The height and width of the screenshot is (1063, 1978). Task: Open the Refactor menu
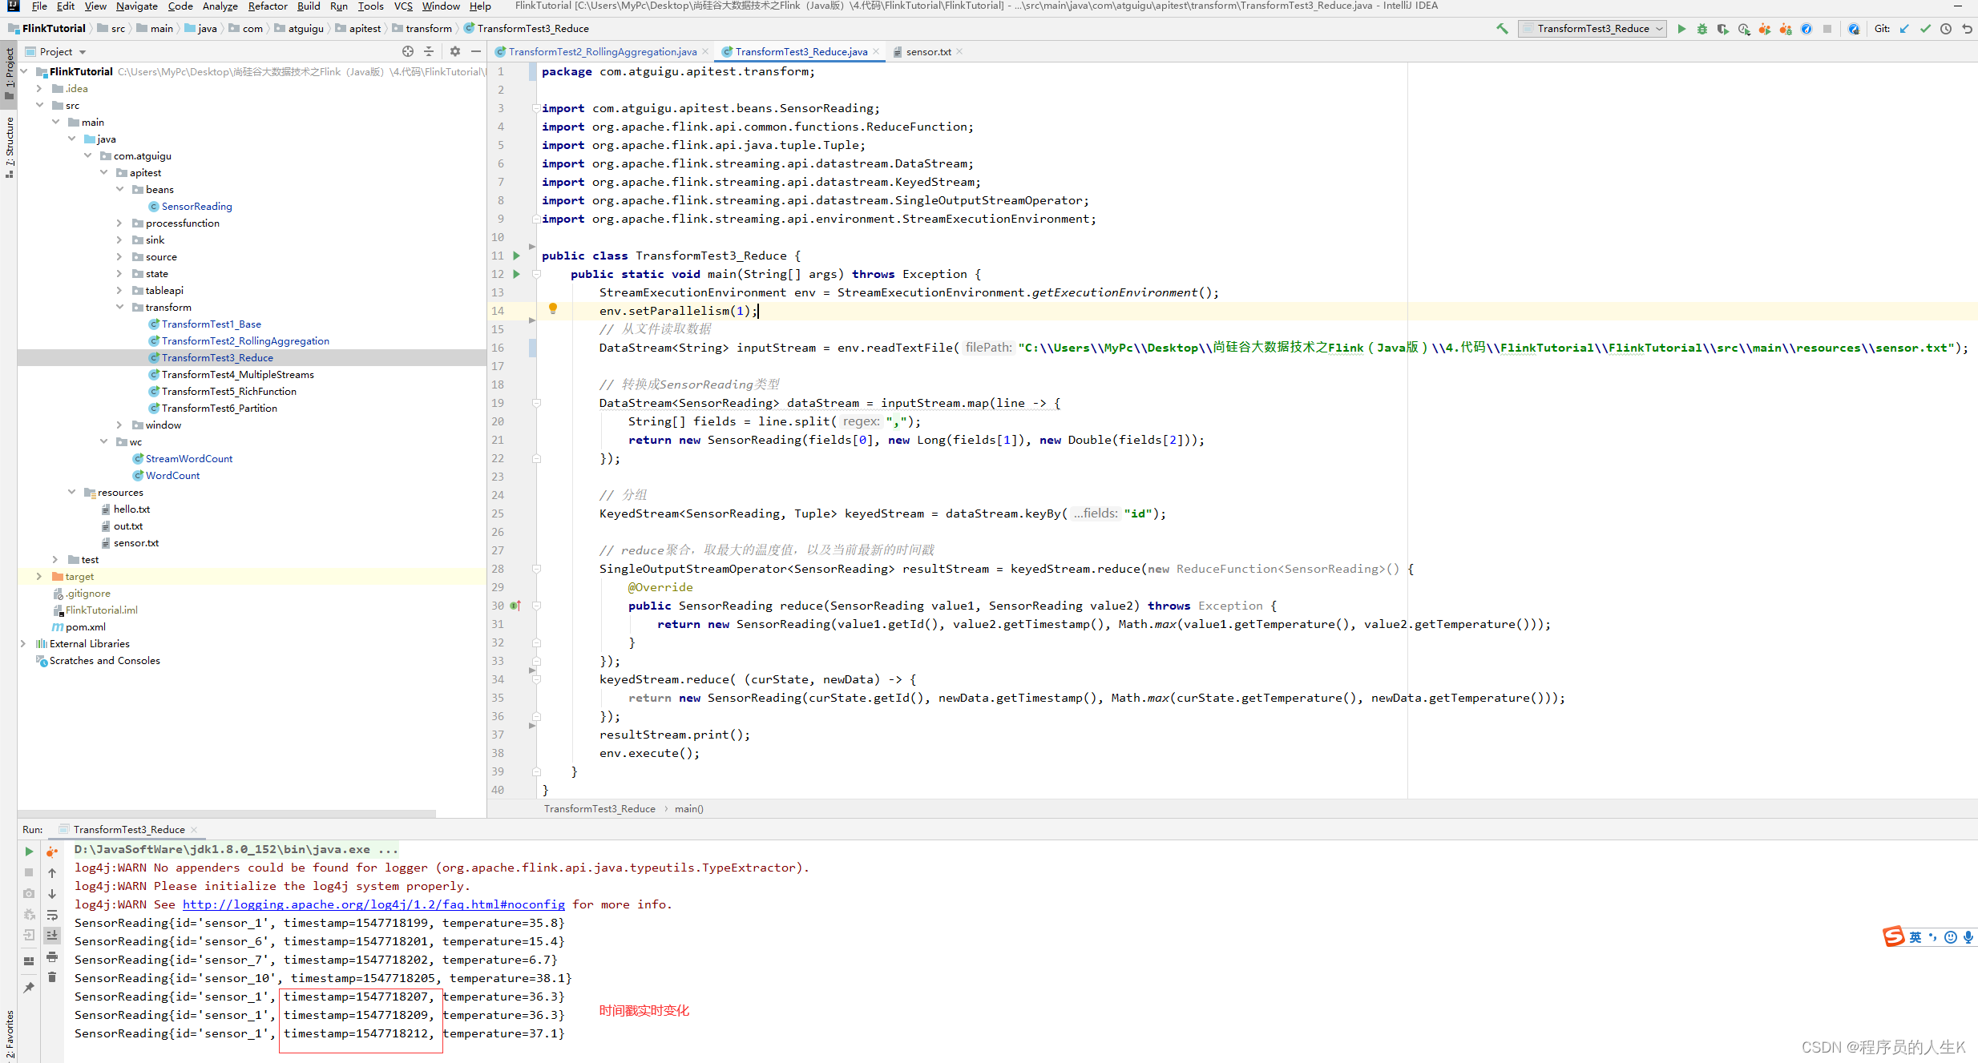point(267,6)
